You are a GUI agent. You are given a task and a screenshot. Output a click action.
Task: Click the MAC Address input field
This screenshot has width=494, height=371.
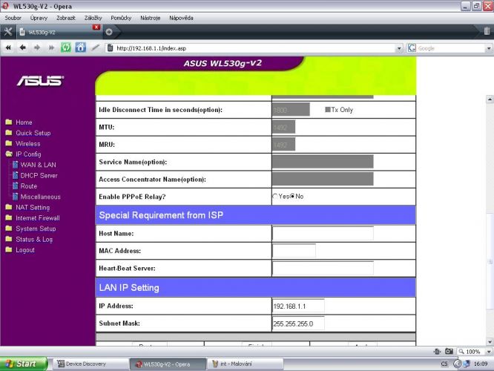click(294, 251)
